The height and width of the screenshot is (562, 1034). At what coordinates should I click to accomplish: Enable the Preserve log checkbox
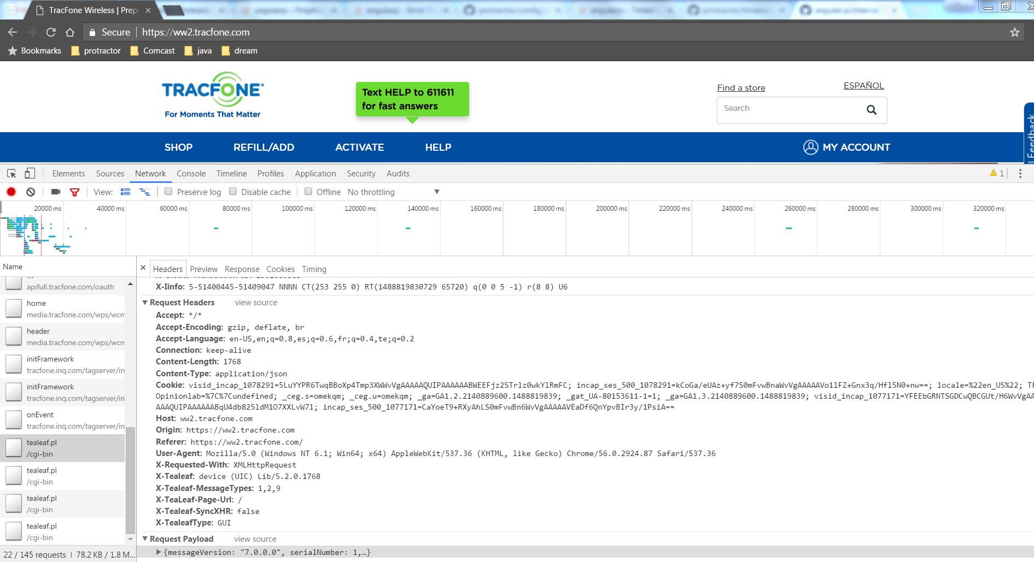tap(169, 192)
